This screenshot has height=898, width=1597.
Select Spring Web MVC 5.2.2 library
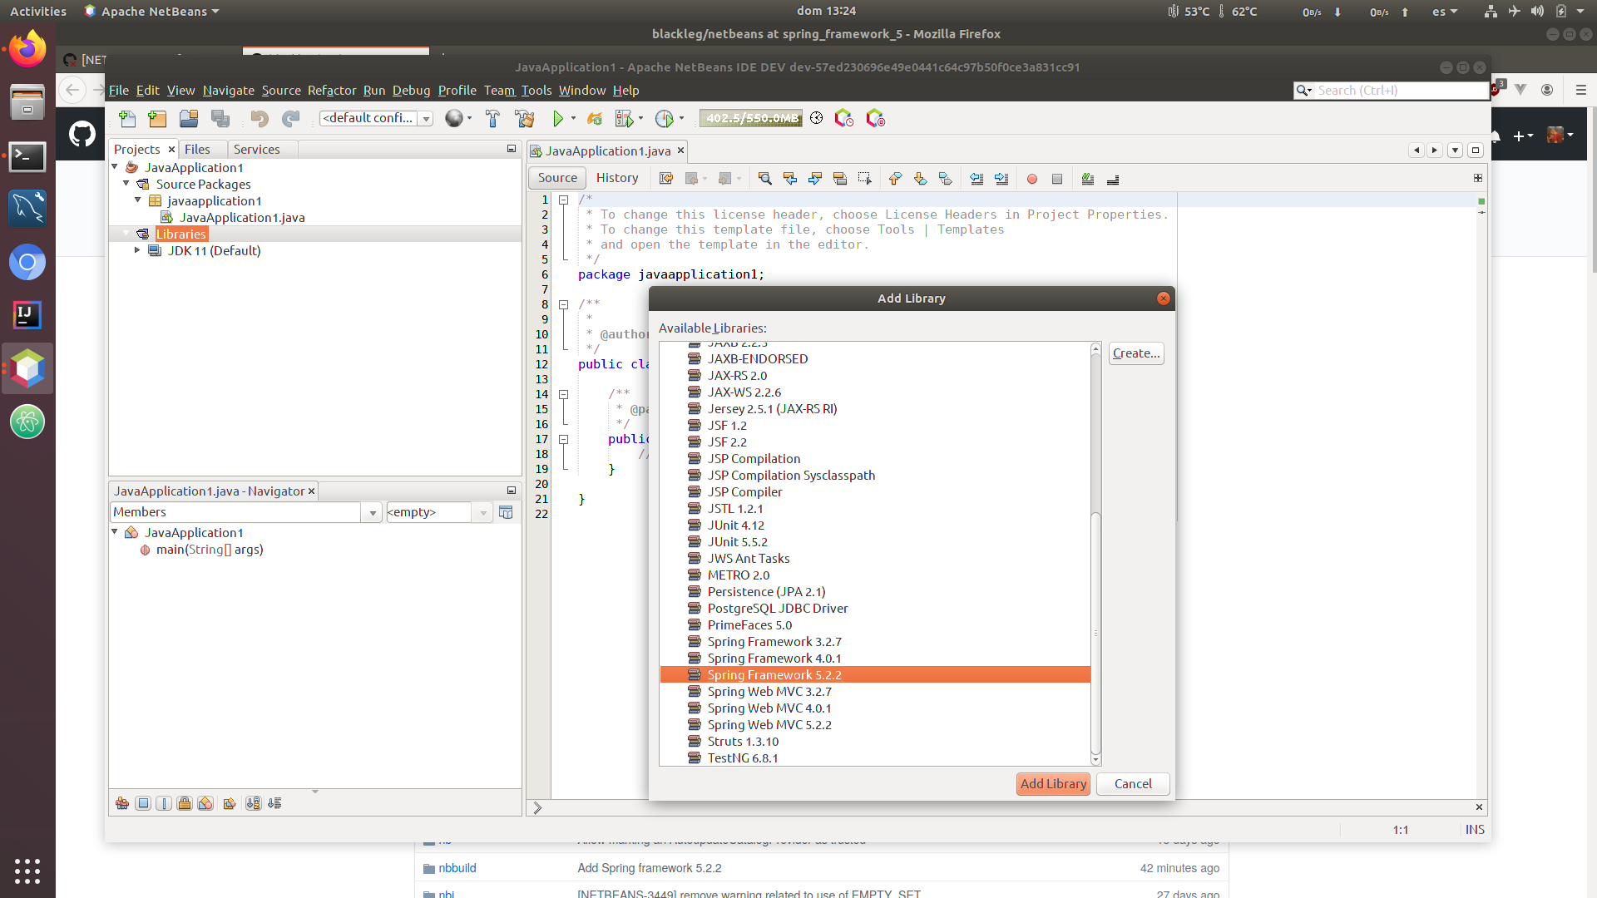pos(769,725)
